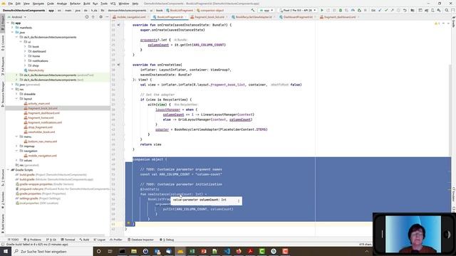The width and height of the screenshot is (456, 256).
Task: Click the Select Opened File target icon
Action: click(87, 17)
